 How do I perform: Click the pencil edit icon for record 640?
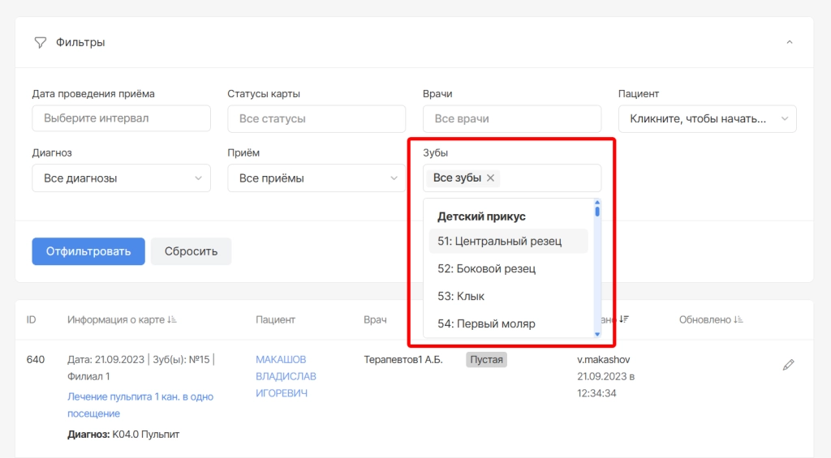(788, 364)
